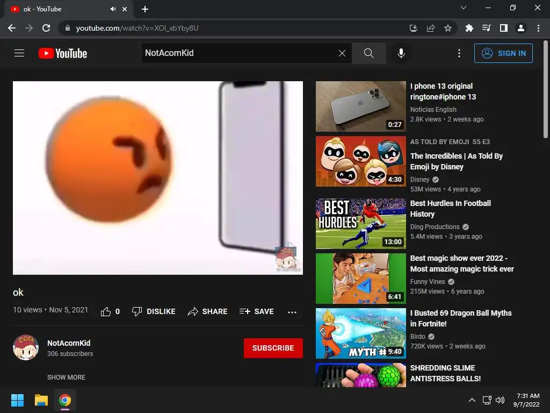
Task: Click the install app icon in address bar
Action: 413,28
